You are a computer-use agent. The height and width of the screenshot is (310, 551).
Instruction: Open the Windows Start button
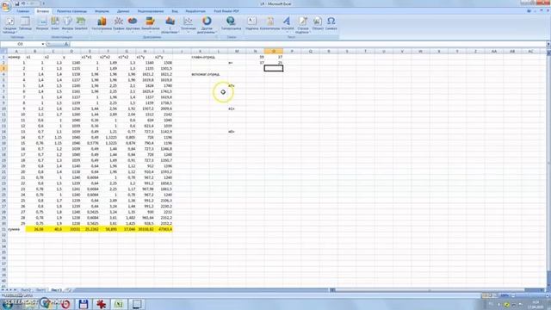point(7,303)
